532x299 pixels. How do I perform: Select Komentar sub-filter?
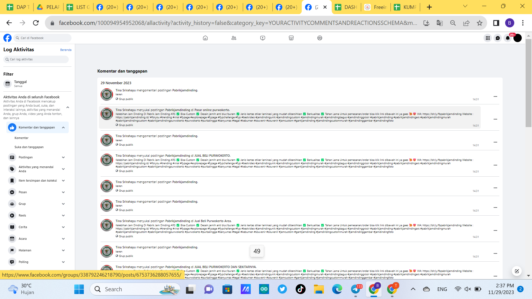(x=22, y=138)
